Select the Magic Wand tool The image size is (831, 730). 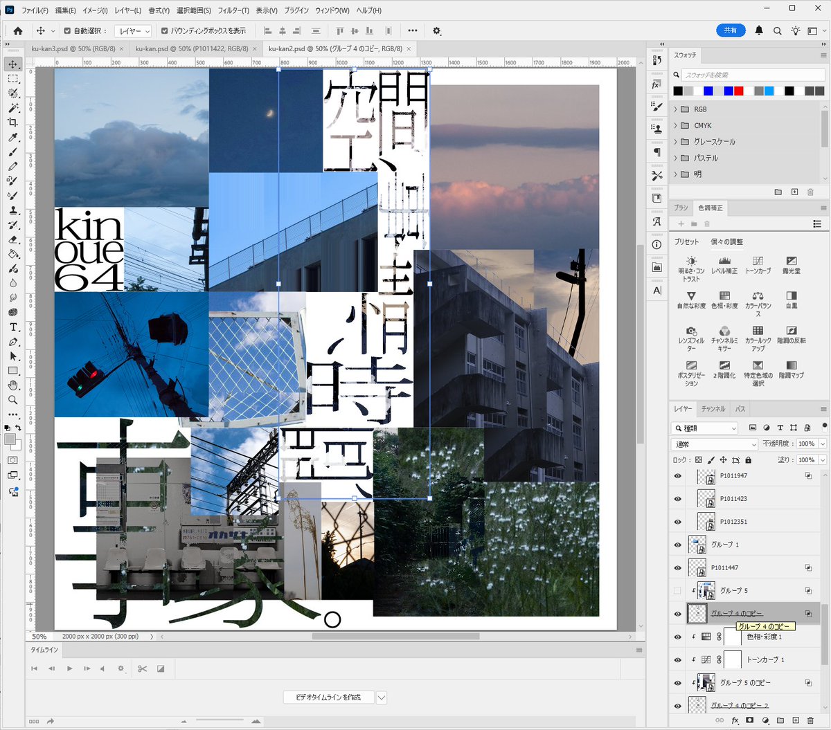[x=12, y=108]
